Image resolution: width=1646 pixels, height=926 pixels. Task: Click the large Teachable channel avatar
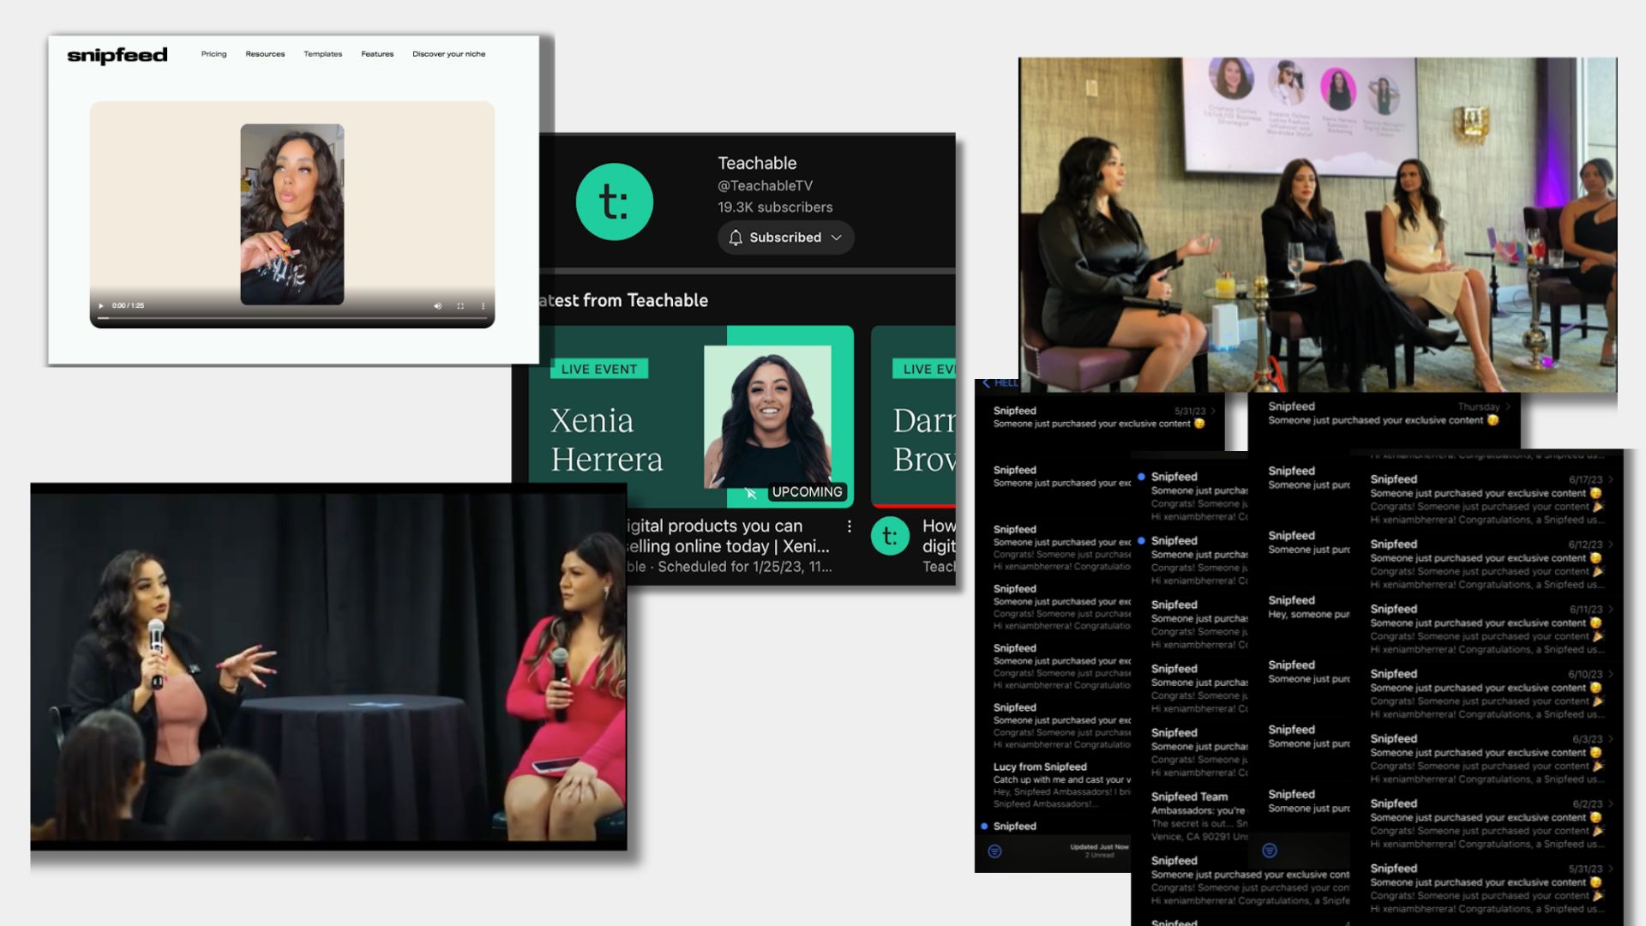[614, 201]
